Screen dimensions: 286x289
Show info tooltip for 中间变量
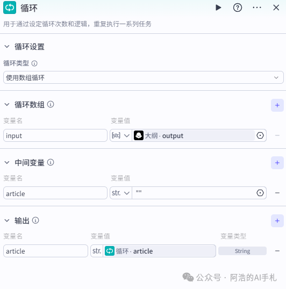[51, 162]
